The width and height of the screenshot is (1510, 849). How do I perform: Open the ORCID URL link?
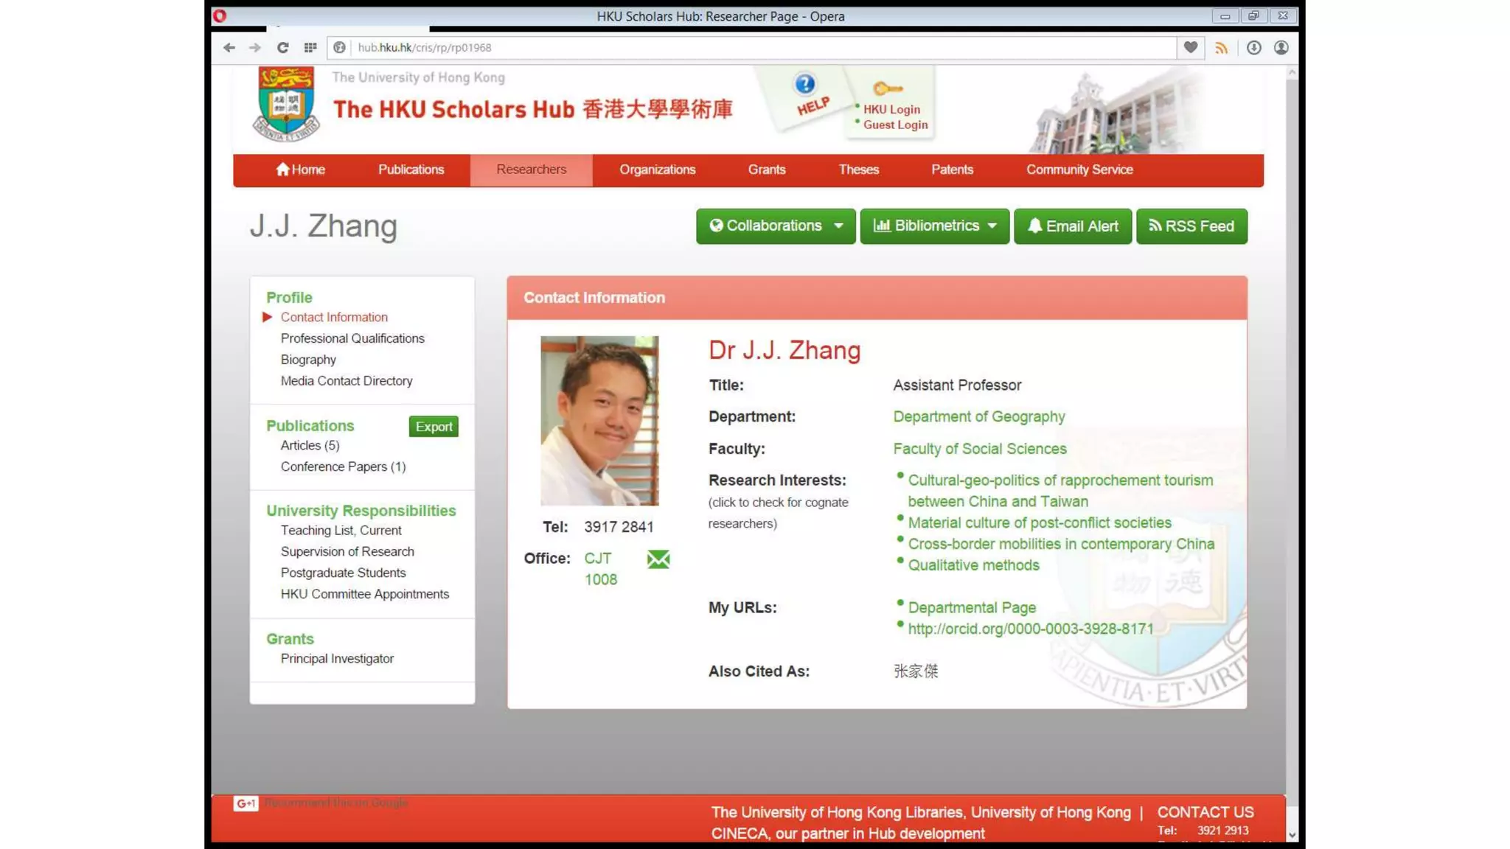tap(1030, 629)
